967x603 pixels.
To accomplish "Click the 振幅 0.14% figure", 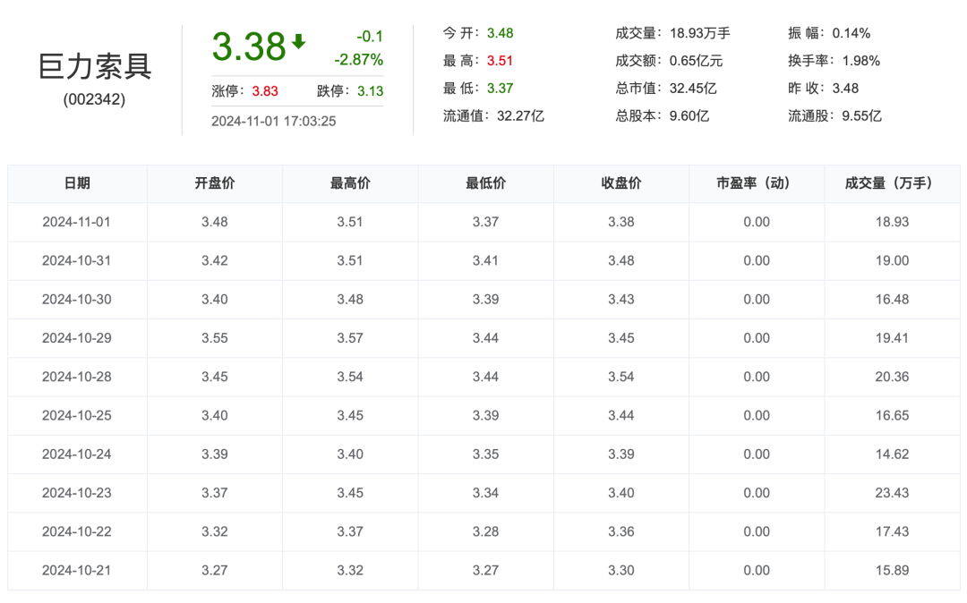I will [x=851, y=33].
